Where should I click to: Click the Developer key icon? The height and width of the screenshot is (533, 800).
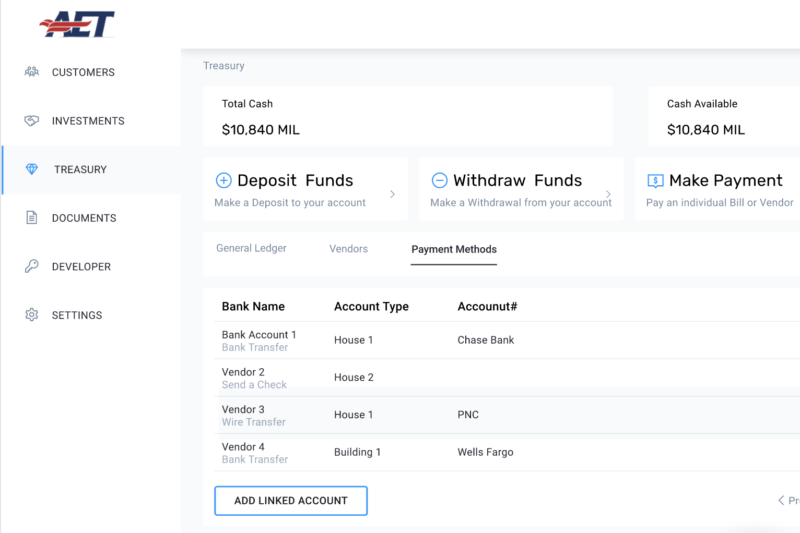tap(32, 266)
